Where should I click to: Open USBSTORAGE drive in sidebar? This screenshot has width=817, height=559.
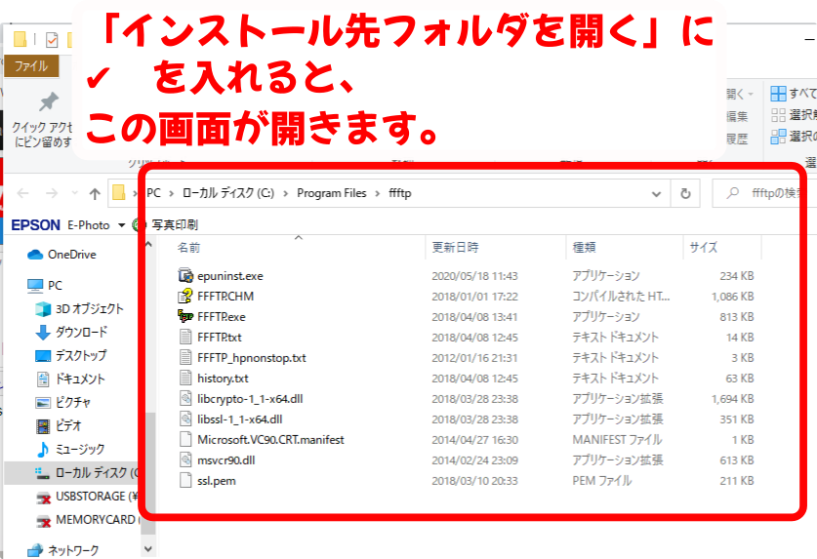(87, 497)
